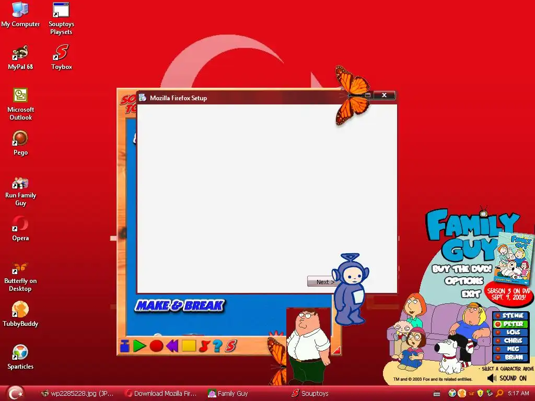Screen dimensions: 535x401
Task: Launch the Pego desktop shortcut
Action: coord(20,143)
